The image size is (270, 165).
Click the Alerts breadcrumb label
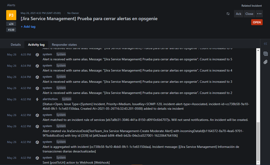tap(11, 5)
